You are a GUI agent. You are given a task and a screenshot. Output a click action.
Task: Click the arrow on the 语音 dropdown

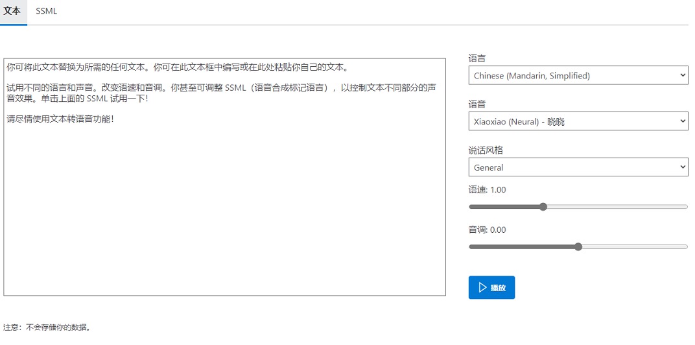click(x=683, y=121)
